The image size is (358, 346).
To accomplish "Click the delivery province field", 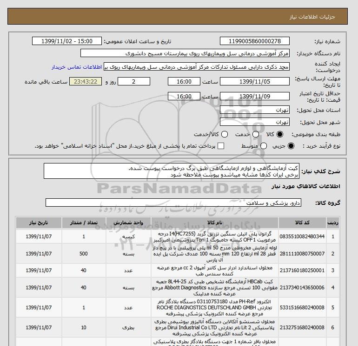I will tap(255, 110).
